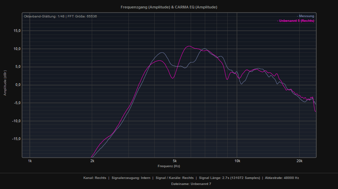This screenshot has width=338, height=189.
Task: Click the 10k frequency tick label
Action: tap(237, 161)
